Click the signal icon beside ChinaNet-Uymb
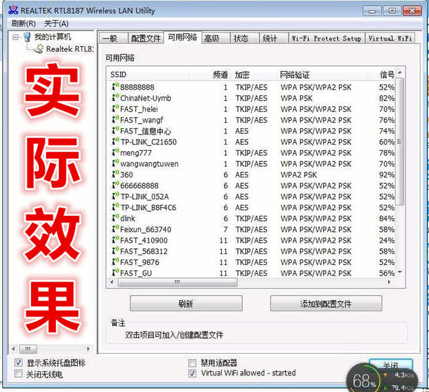This screenshot has width=429, height=392. tap(115, 98)
